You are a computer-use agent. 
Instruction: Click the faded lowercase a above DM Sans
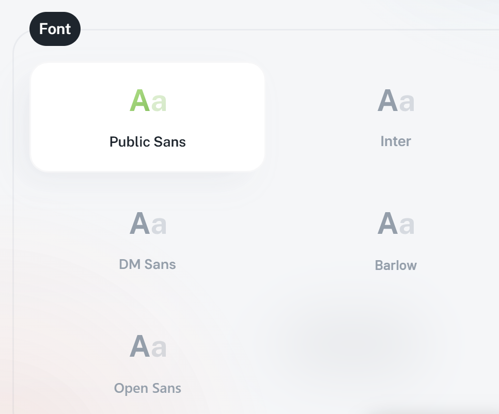tap(159, 226)
